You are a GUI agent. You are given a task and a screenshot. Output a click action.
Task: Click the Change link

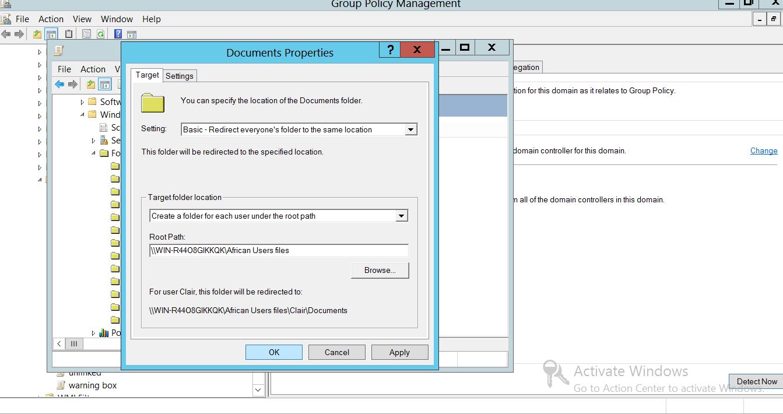coord(763,150)
